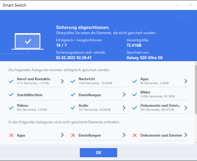This screenshot has width=197, height=161.
Task: Open the three-dot more options menu
Action: (183, 16)
